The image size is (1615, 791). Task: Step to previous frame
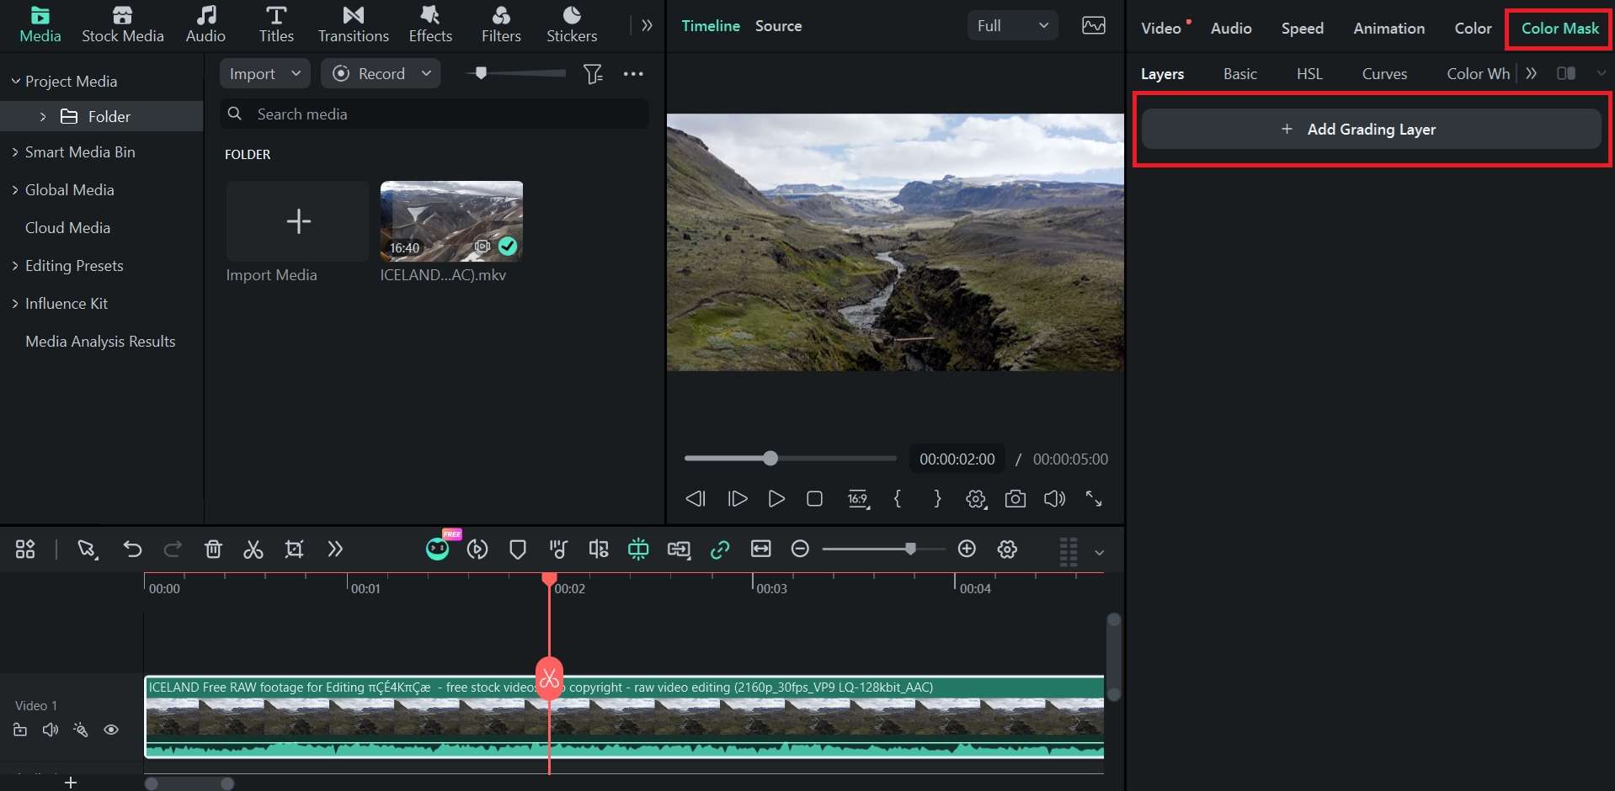(696, 499)
